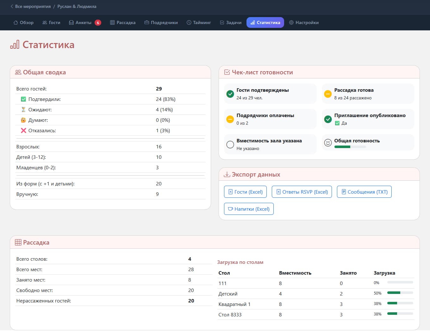Screen dimensions: 430x336
Task: Click the red badge with 6 on Анкеты
Action: [x=98, y=22]
